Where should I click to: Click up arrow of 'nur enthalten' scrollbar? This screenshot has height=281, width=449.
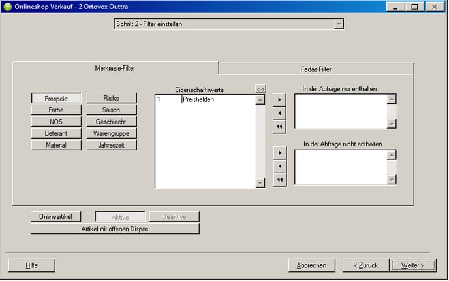(x=392, y=99)
